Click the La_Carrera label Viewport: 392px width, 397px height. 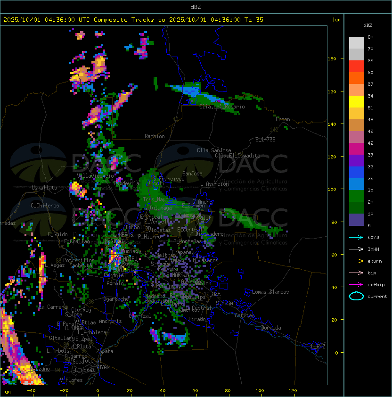coord(53,307)
